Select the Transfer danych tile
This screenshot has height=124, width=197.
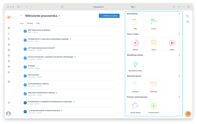135,107
